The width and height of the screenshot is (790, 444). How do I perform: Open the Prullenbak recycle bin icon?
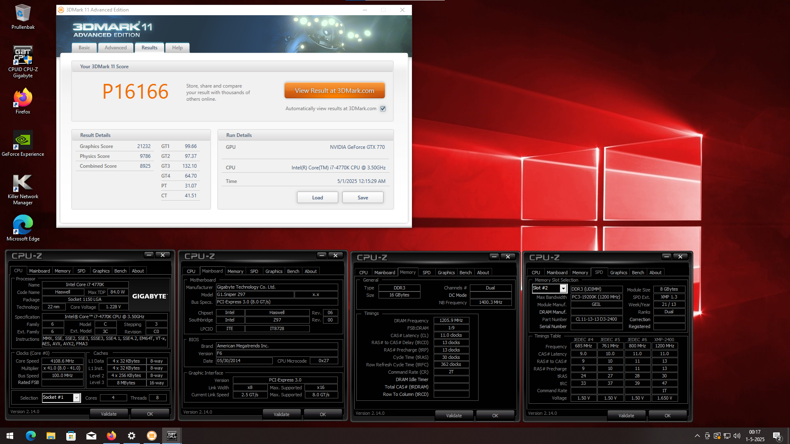pos(23,17)
